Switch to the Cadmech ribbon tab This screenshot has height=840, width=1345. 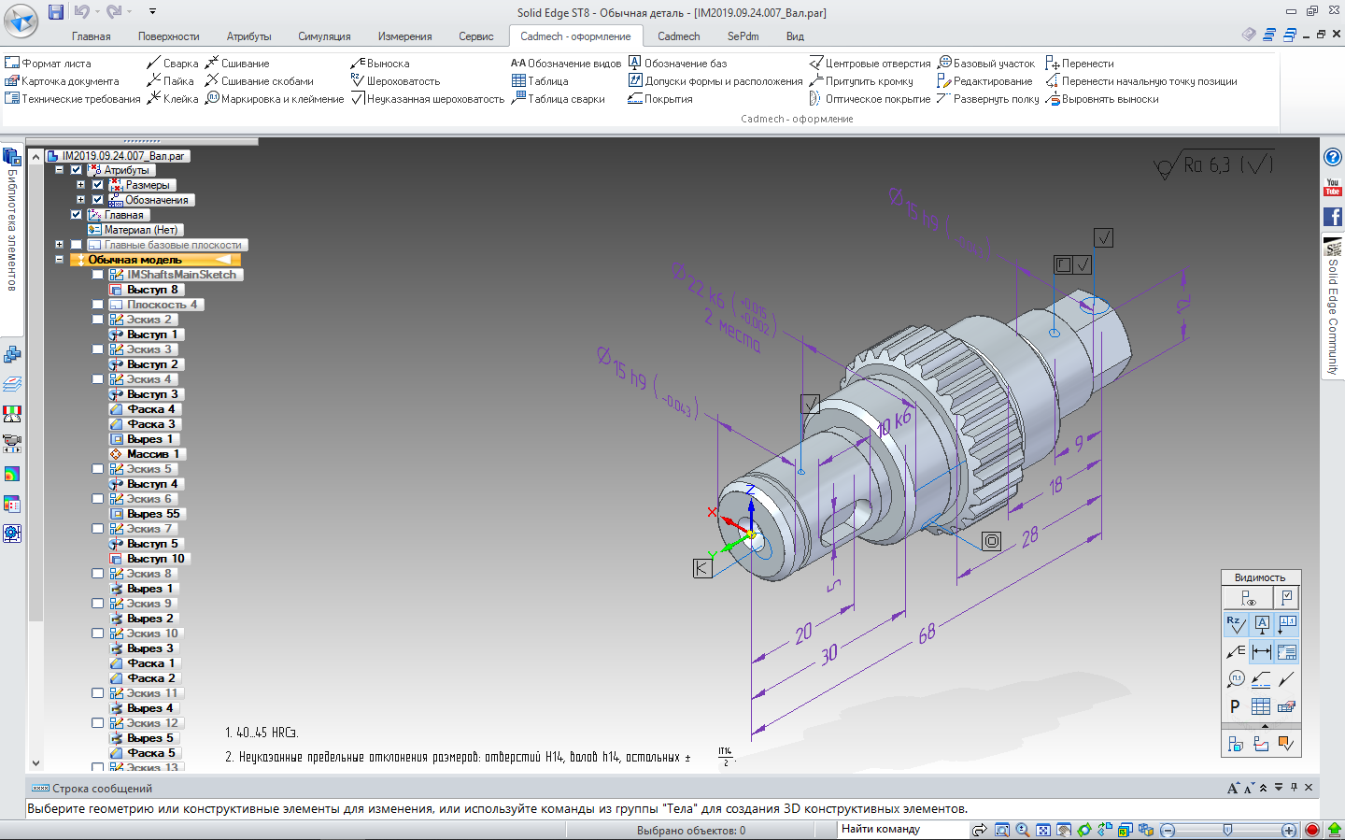pos(678,36)
